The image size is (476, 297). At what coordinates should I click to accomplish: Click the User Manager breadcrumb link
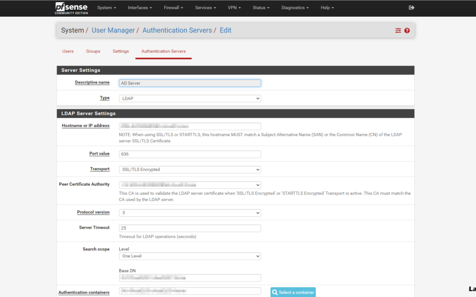[x=113, y=30]
